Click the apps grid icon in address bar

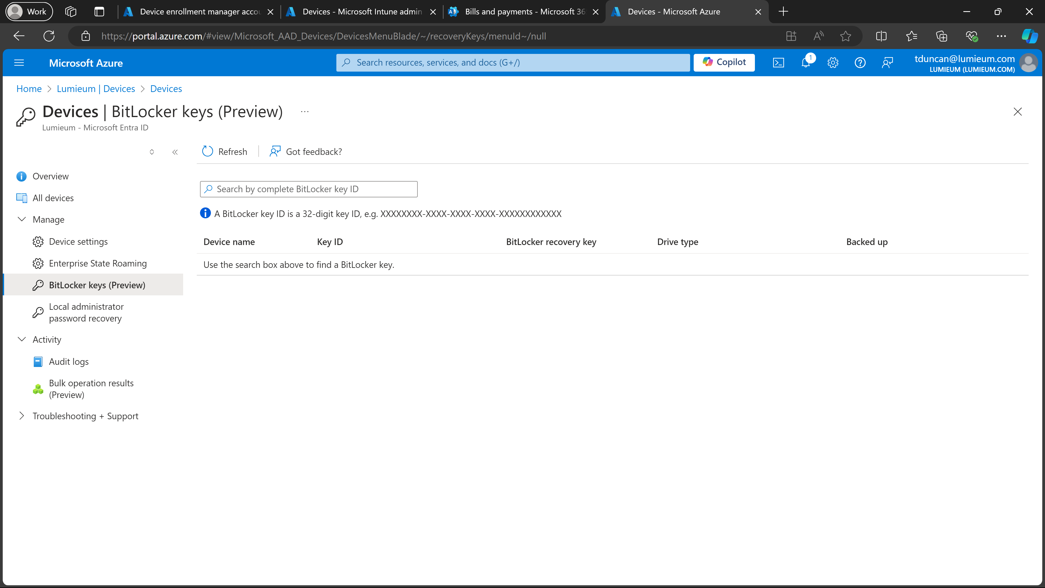[791, 36]
